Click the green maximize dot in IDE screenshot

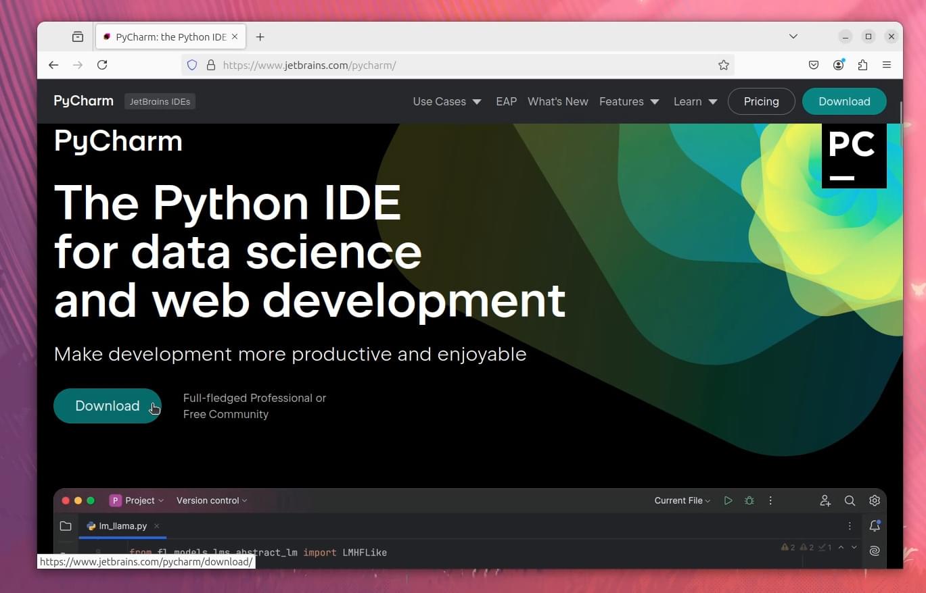[91, 500]
